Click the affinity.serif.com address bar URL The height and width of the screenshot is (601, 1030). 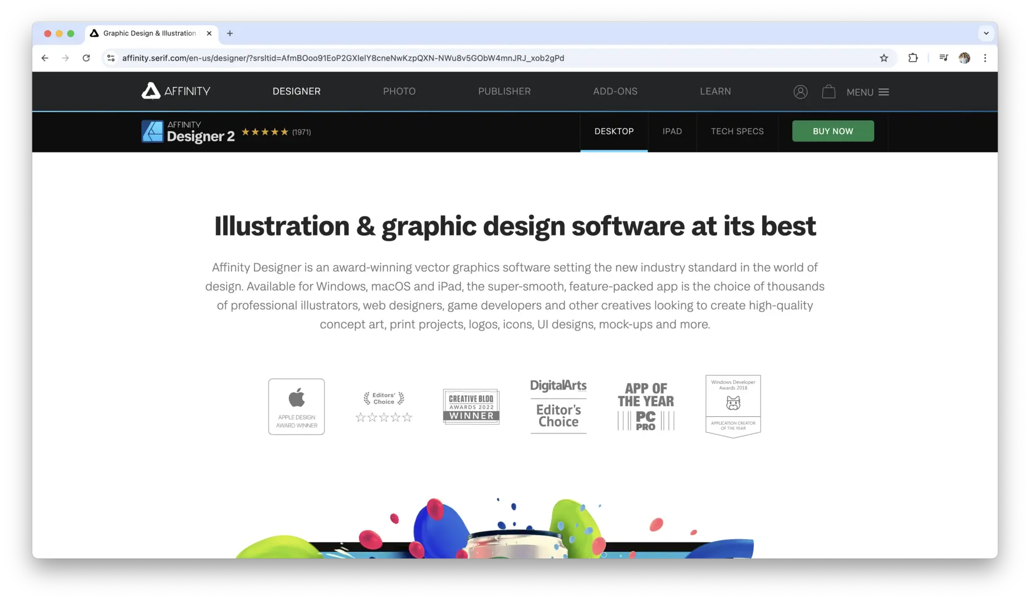click(343, 58)
